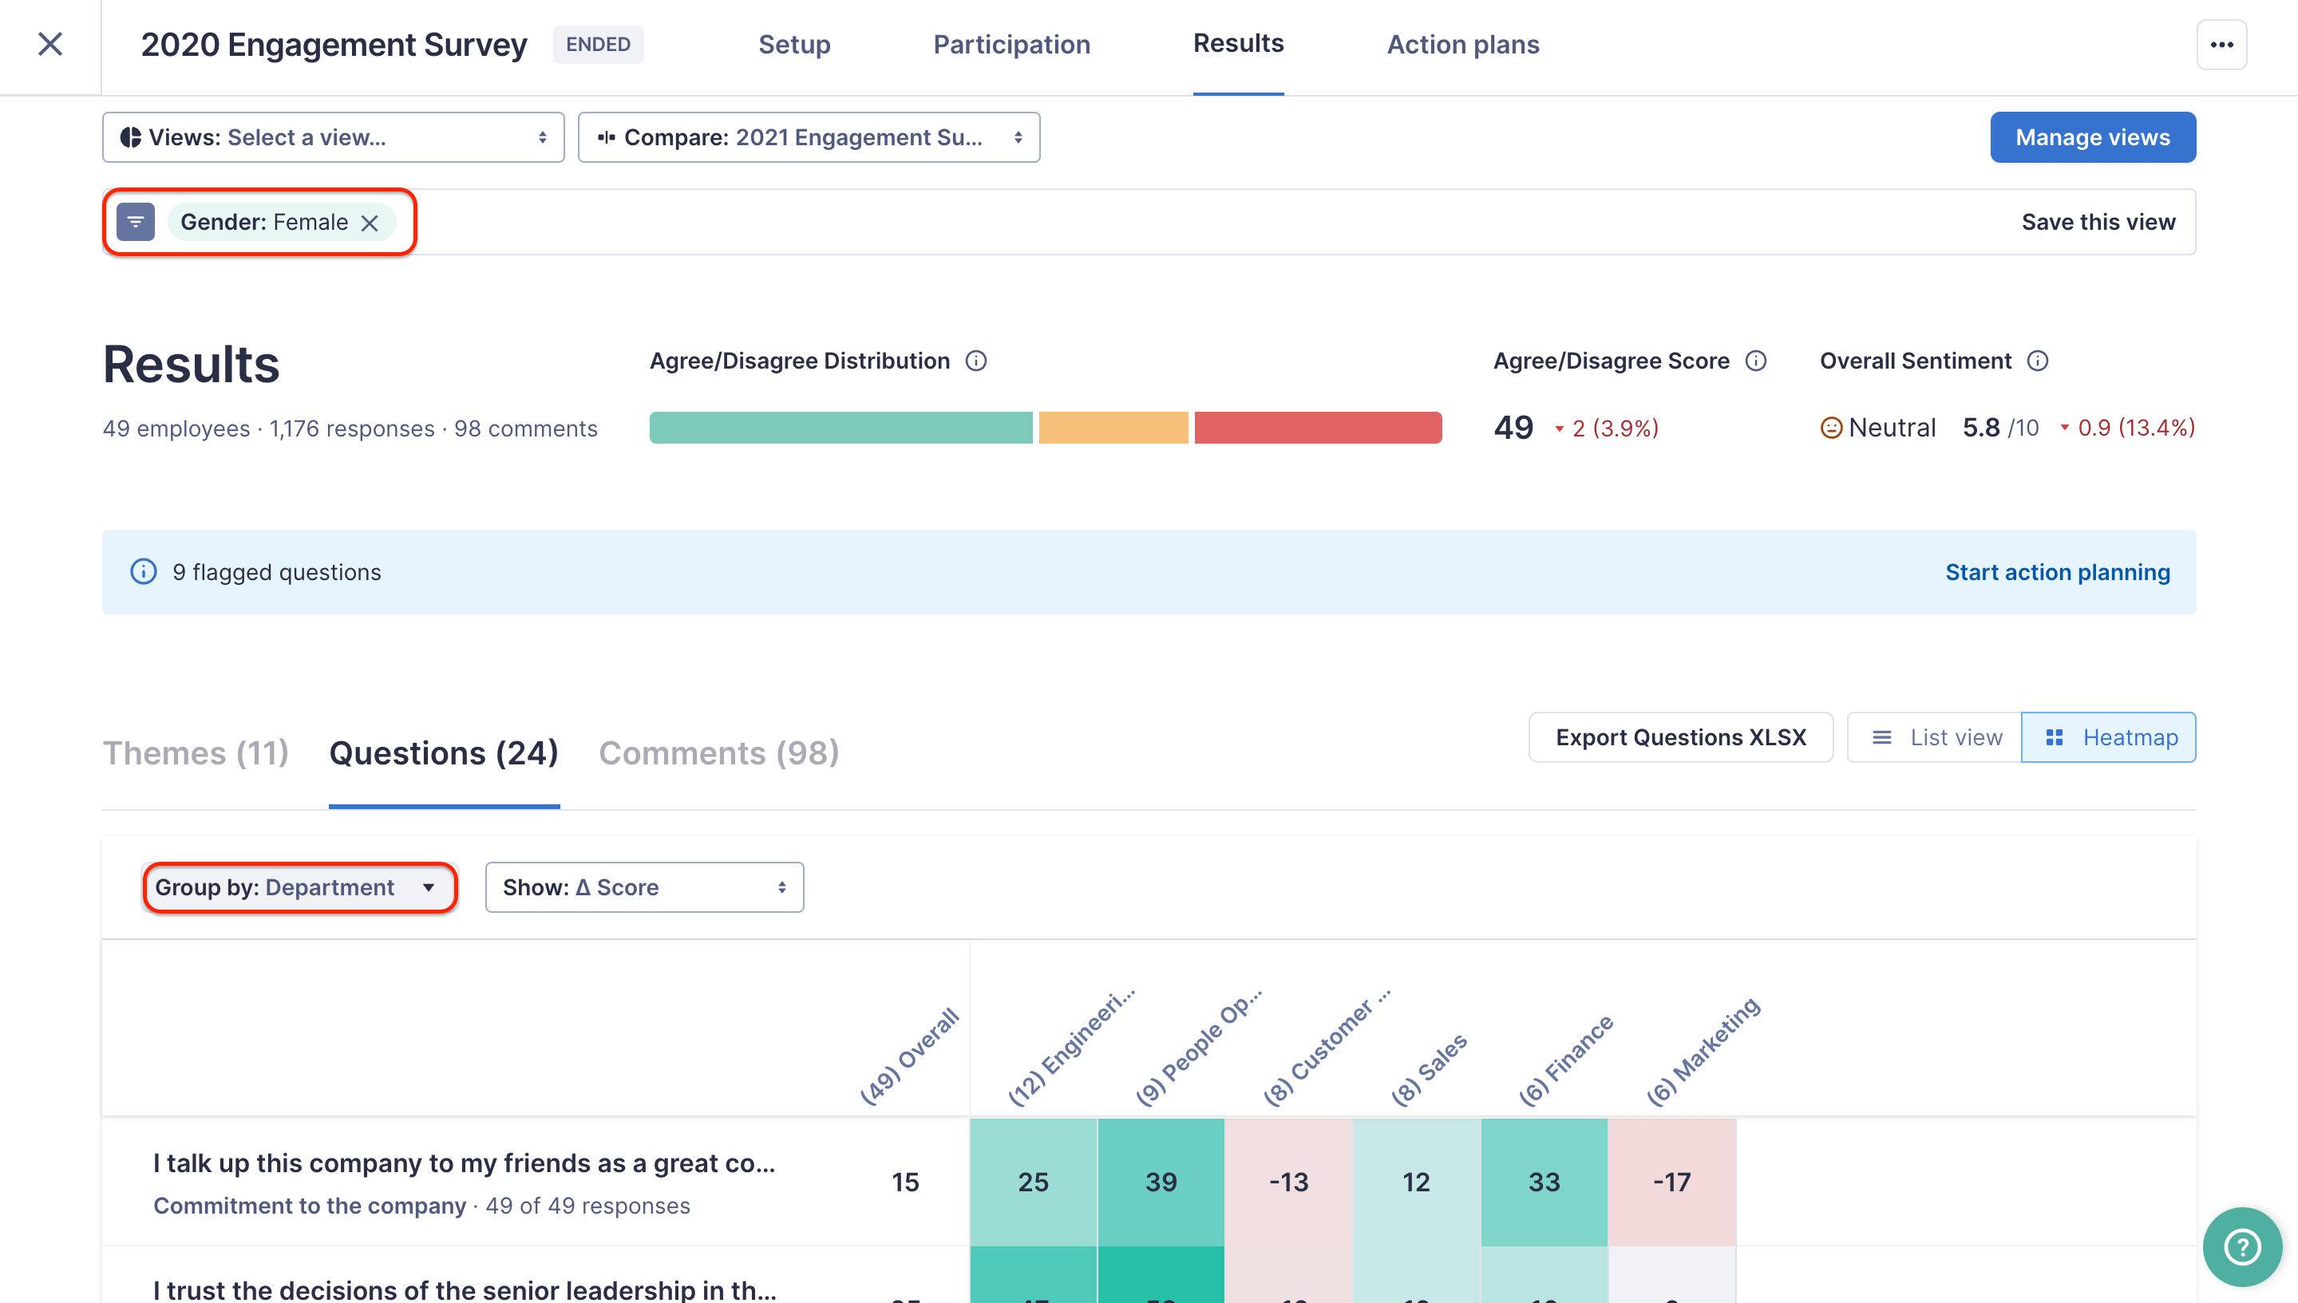Viewport: 2298px width, 1303px height.
Task: Click the Sales column header
Action: click(x=1429, y=1069)
